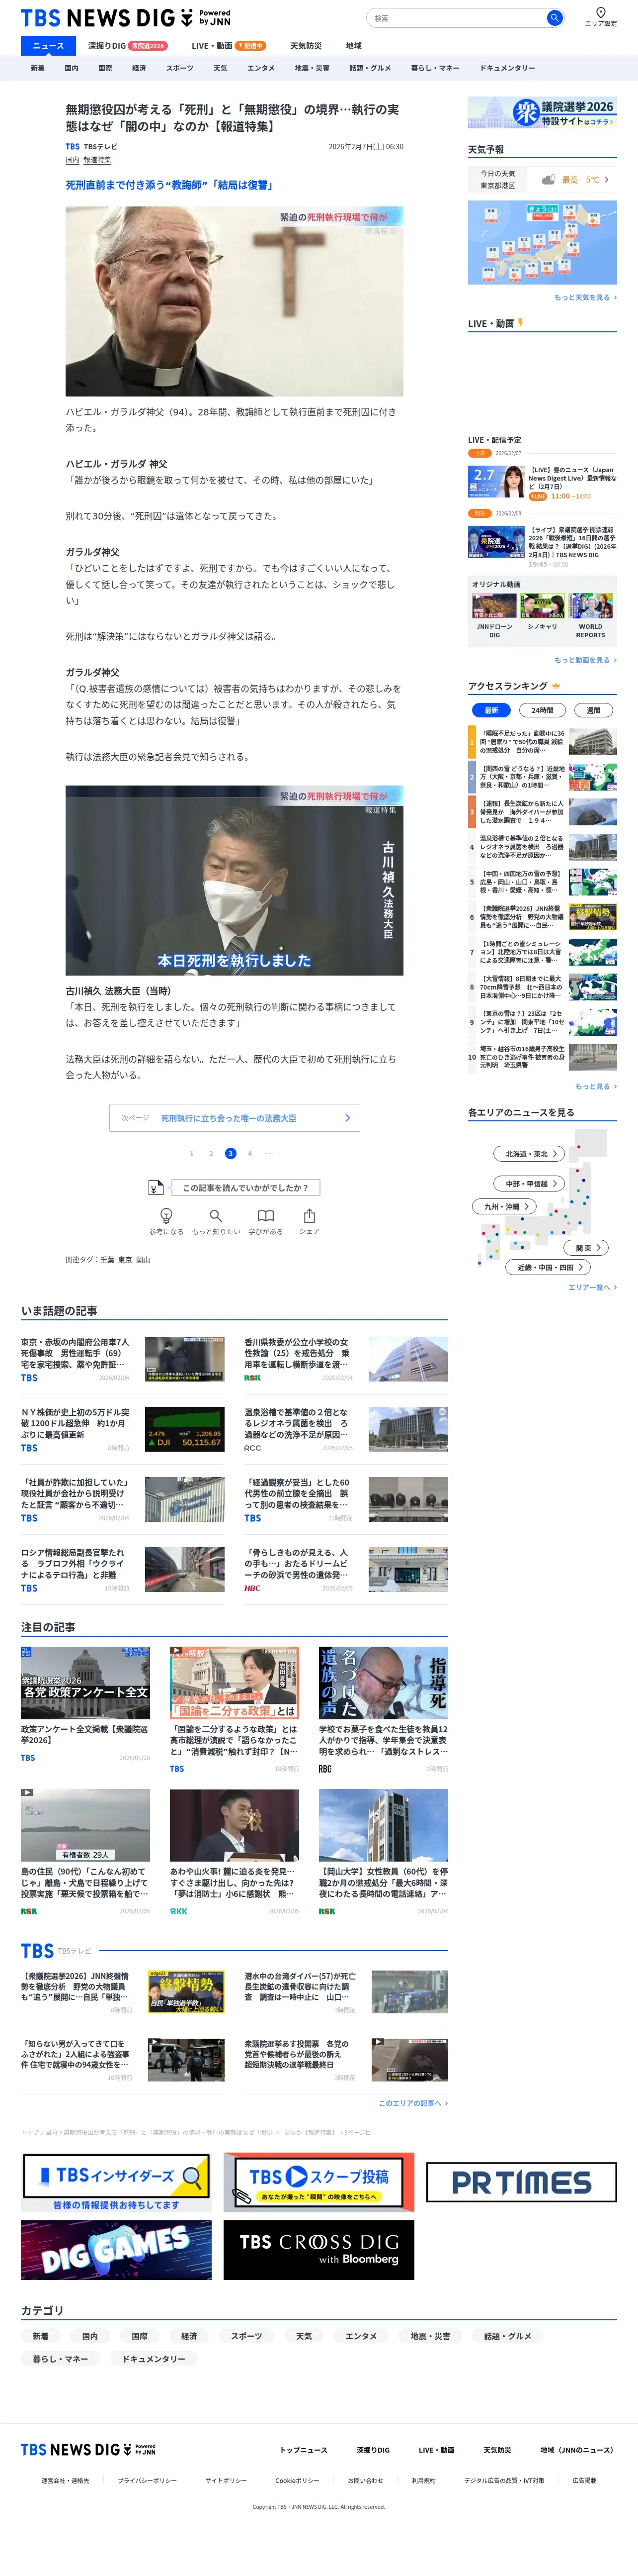Expand もっと天気を見る link
Image resolution: width=638 pixels, height=2576 pixels.
coord(585,297)
